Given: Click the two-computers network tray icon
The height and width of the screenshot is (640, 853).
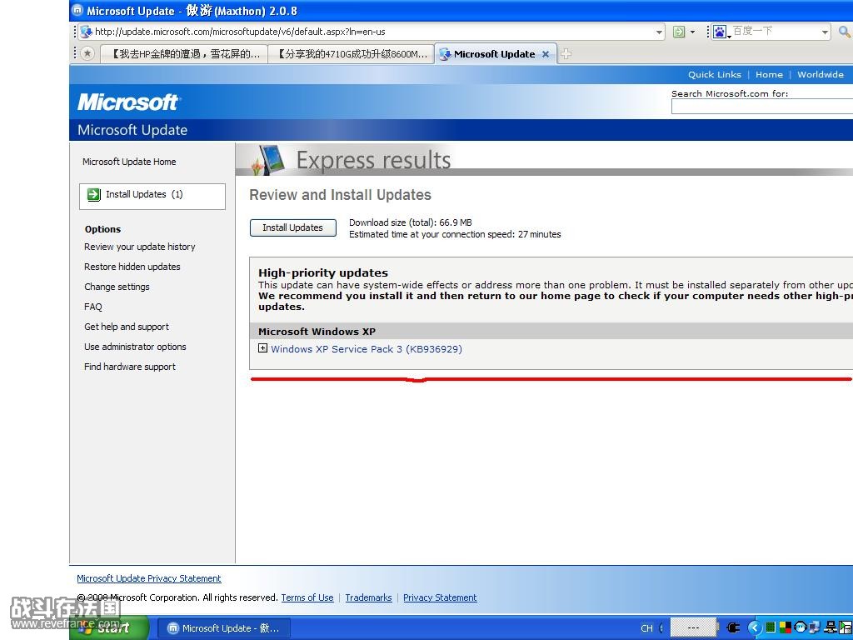Looking at the screenshot, I should pos(815,627).
